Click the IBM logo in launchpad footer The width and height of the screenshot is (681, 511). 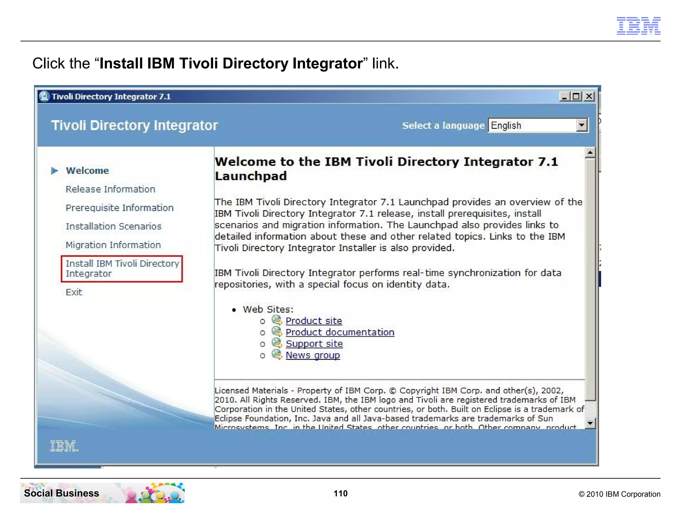pyautogui.click(x=64, y=446)
